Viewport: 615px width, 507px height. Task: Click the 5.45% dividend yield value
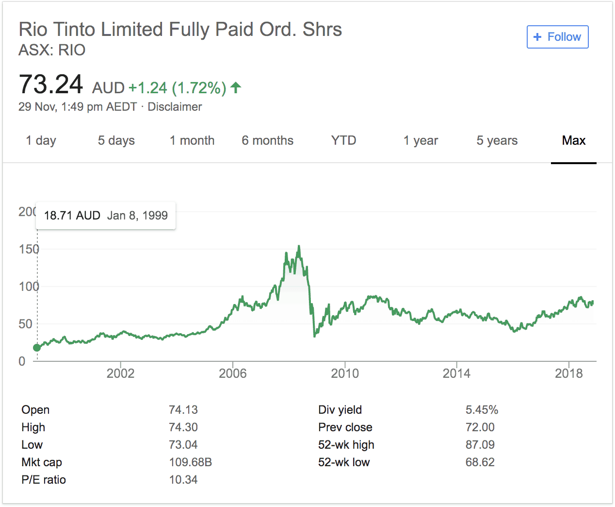482,409
